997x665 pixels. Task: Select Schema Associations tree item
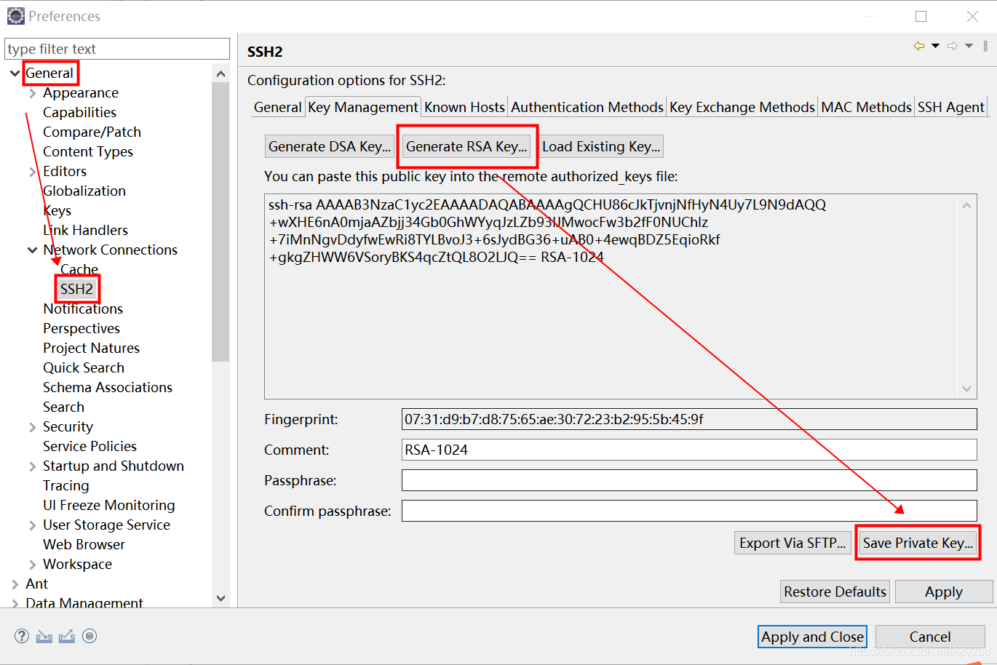point(108,387)
